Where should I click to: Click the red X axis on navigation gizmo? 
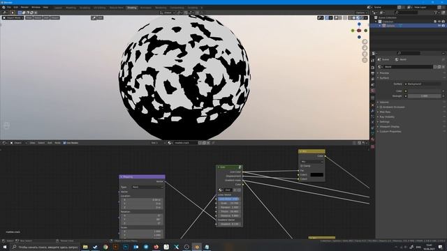coord(359,31)
